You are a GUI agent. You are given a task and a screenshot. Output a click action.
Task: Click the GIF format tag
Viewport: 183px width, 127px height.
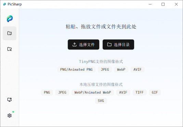(x=155, y=92)
